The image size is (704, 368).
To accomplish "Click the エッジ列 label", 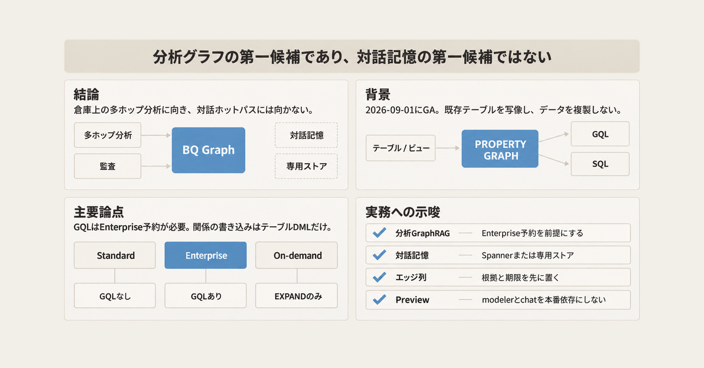I will (411, 277).
